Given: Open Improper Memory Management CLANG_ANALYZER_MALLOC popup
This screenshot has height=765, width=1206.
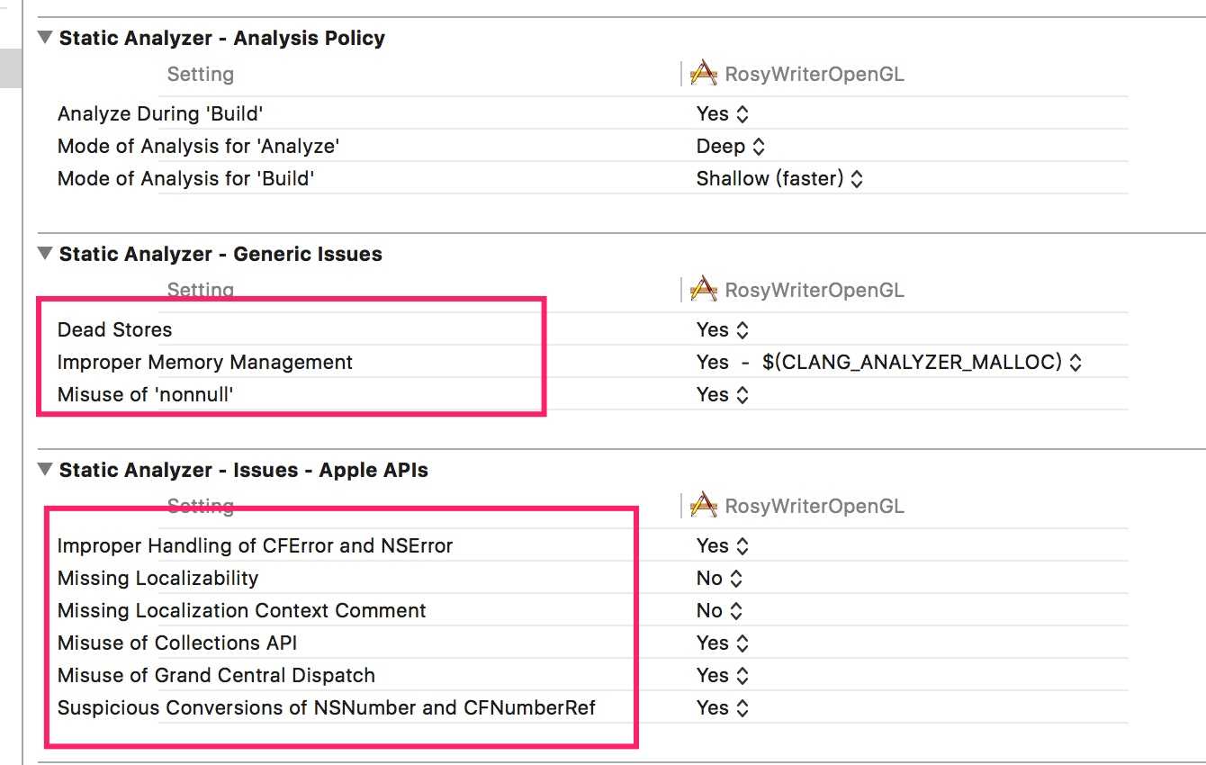Looking at the screenshot, I should 888,362.
